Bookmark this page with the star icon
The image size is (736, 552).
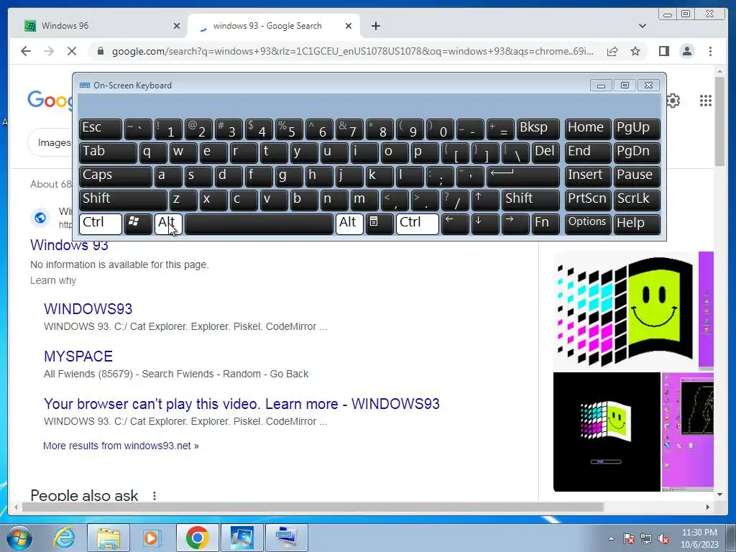(x=635, y=51)
